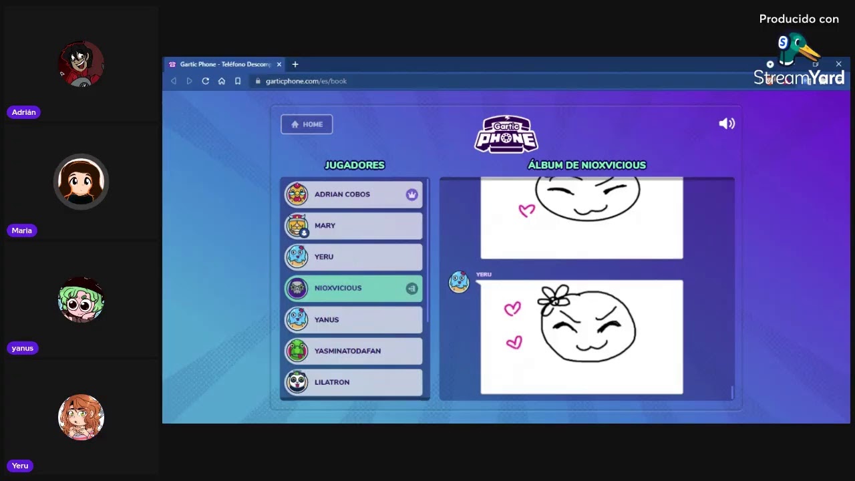The height and width of the screenshot is (481, 855).
Task: Go back in browser history
Action: click(174, 81)
